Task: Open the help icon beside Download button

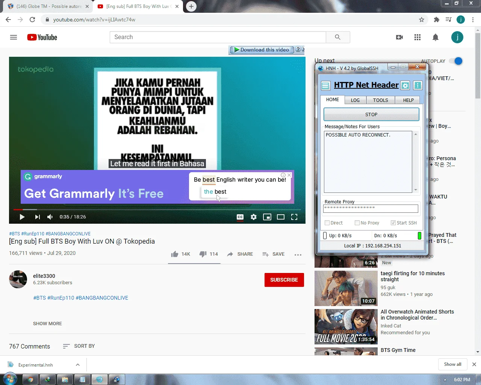Action: (298, 49)
